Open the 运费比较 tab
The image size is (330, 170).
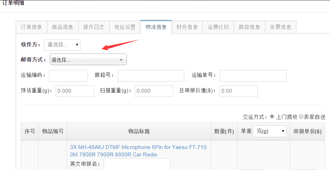pyautogui.click(x=218, y=27)
